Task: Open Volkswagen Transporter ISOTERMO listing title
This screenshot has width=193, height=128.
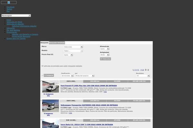Action: pyautogui.click(x=89, y=105)
